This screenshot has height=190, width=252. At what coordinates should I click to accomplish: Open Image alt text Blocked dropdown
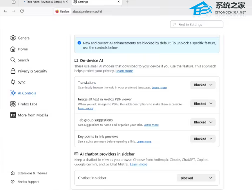203,103
